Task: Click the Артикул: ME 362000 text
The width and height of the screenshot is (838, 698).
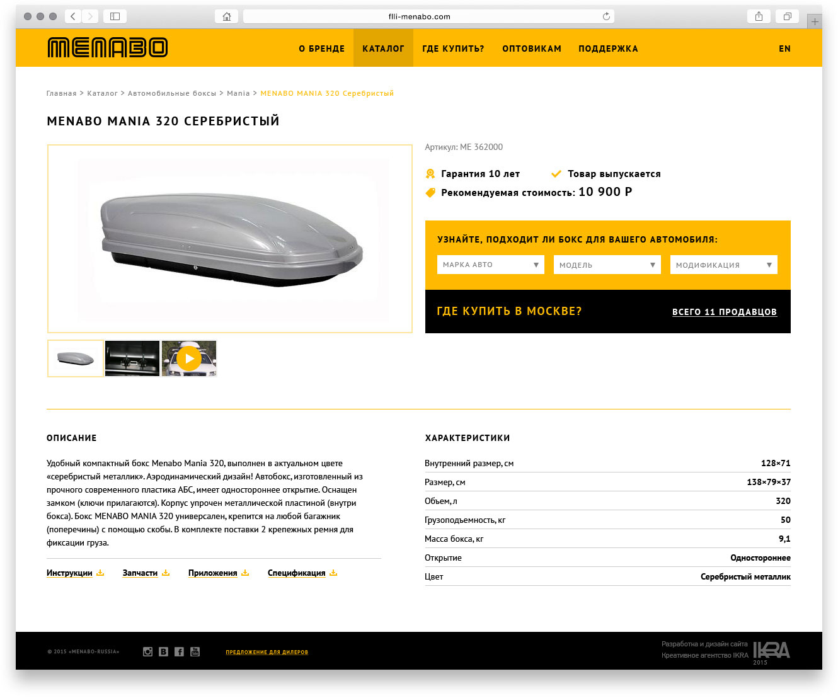Action: pos(464,147)
